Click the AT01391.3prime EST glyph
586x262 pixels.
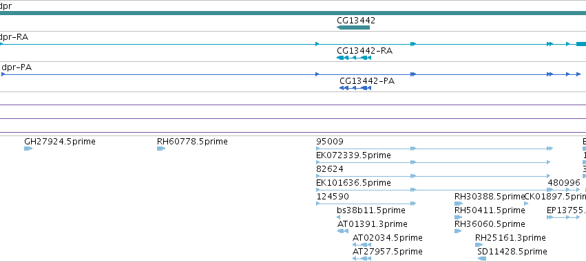tap(343, 231)
